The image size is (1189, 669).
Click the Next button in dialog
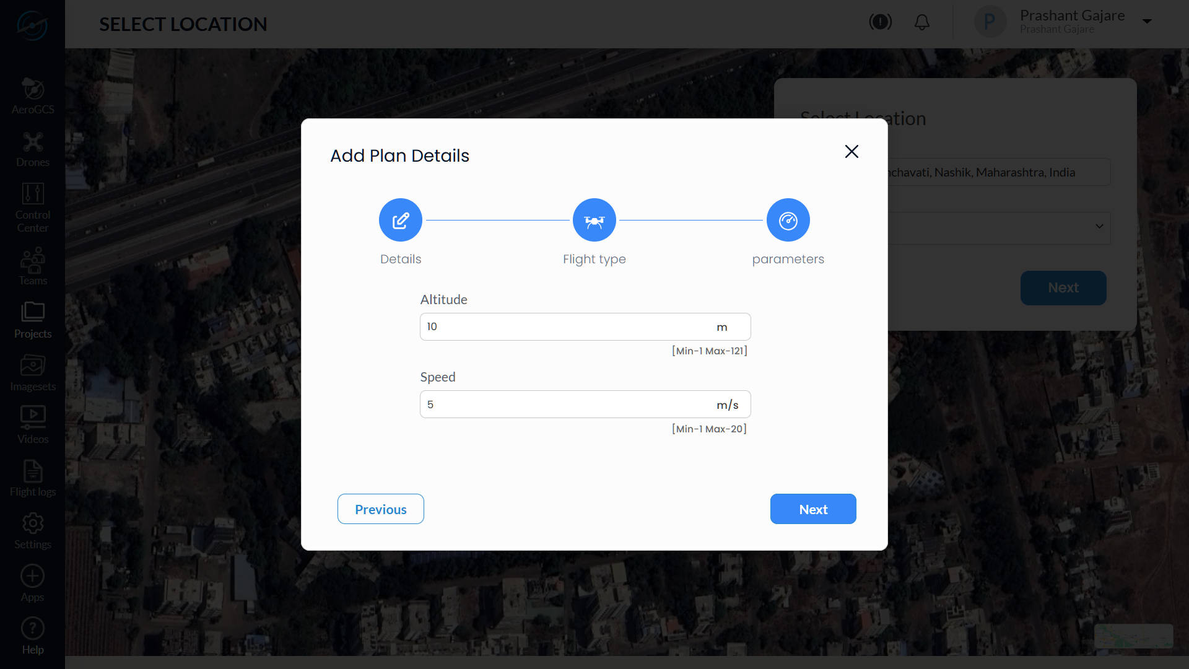coord(813,509)
